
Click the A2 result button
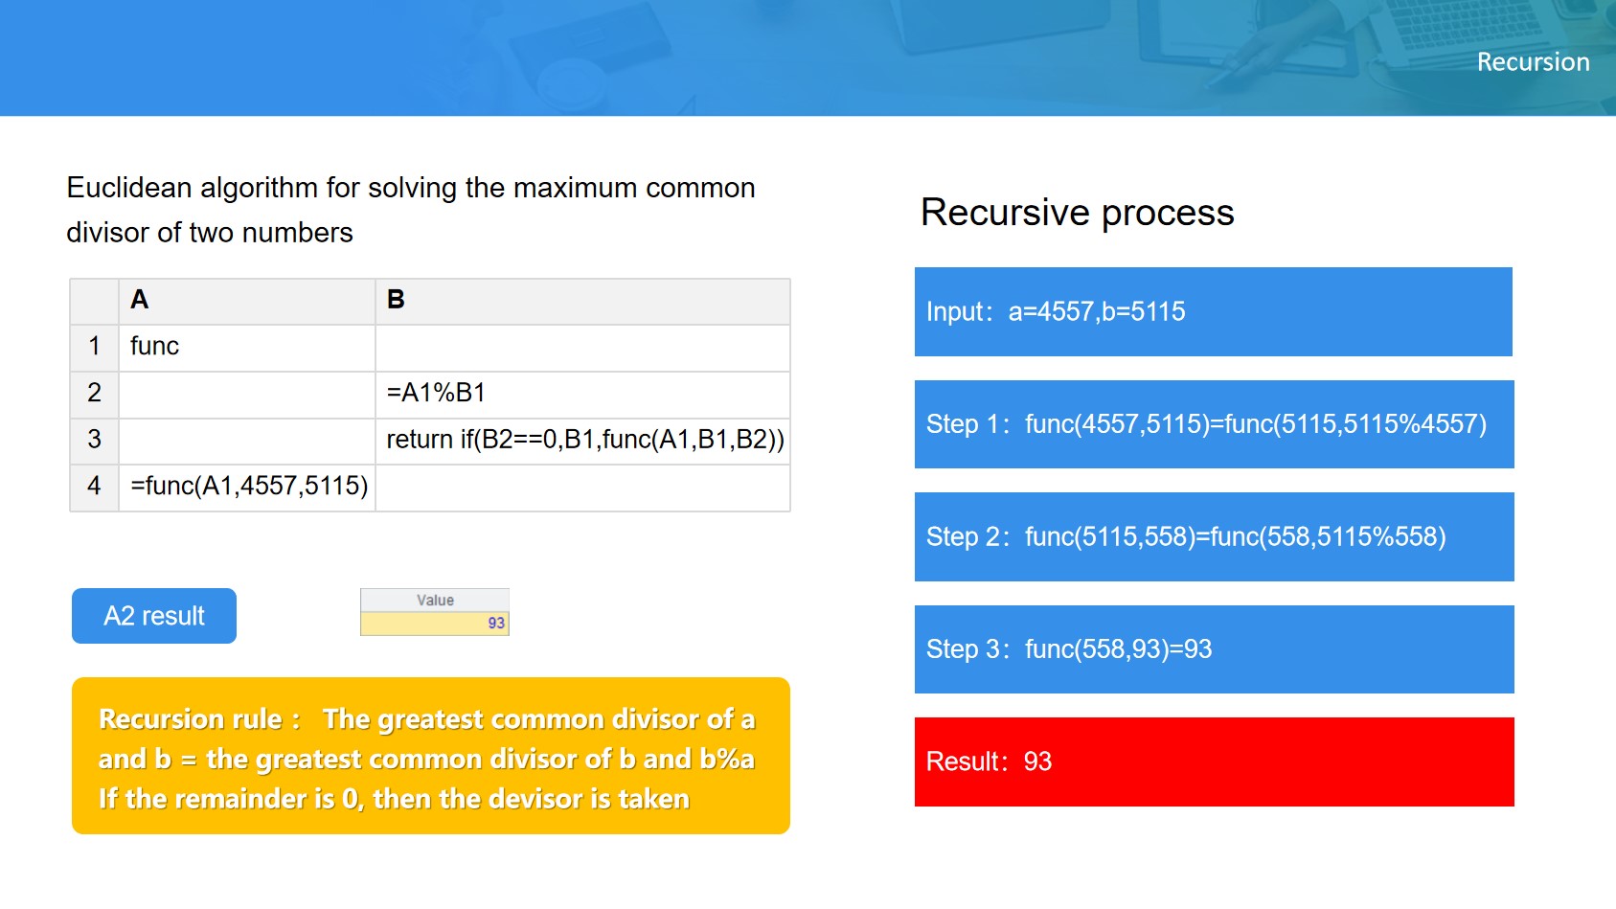tap(154, 616)
